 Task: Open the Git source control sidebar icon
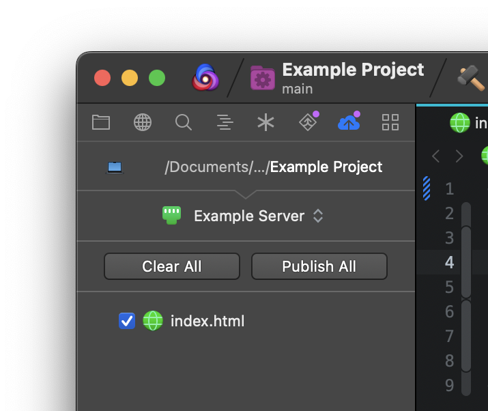308,121
